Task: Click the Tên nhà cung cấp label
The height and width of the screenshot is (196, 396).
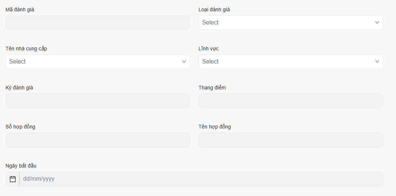Action: coord(26,49)
